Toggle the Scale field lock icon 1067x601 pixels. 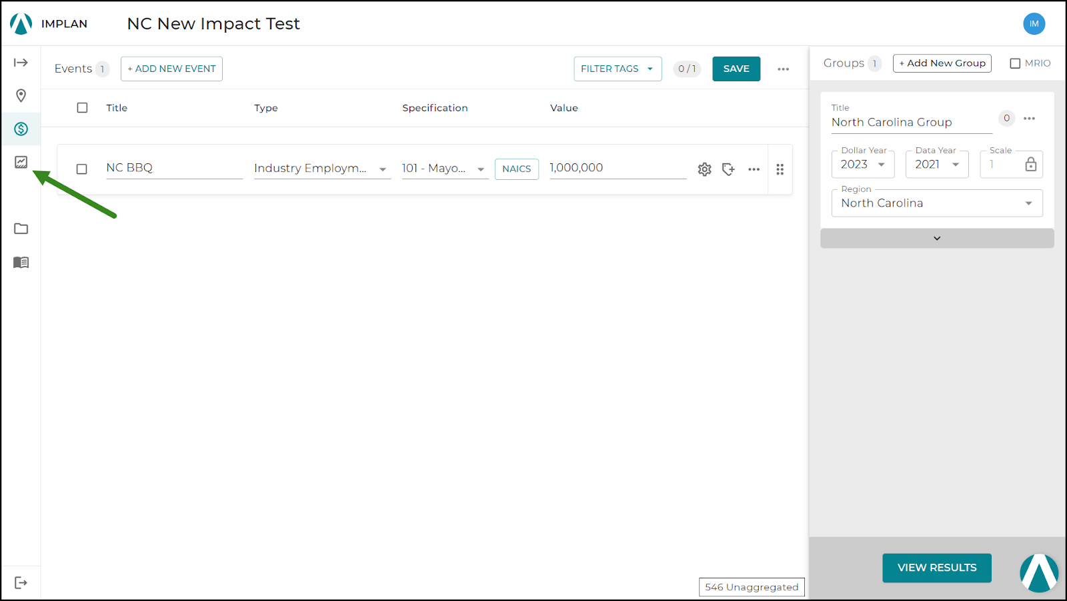(x=1031, y=164)
